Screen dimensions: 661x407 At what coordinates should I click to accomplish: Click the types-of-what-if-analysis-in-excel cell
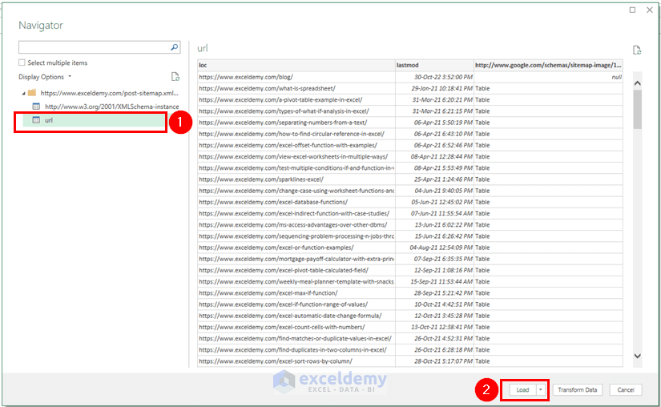point(296,111)
